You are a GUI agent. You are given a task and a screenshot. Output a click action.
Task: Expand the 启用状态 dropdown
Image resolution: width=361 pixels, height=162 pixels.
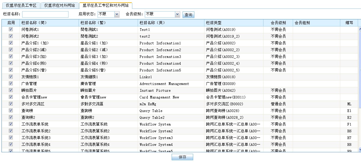coord(108,14)
